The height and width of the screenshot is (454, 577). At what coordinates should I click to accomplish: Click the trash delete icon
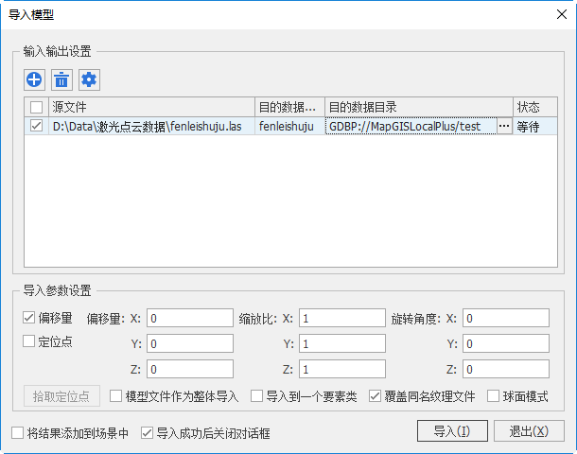tap(61, 79)
